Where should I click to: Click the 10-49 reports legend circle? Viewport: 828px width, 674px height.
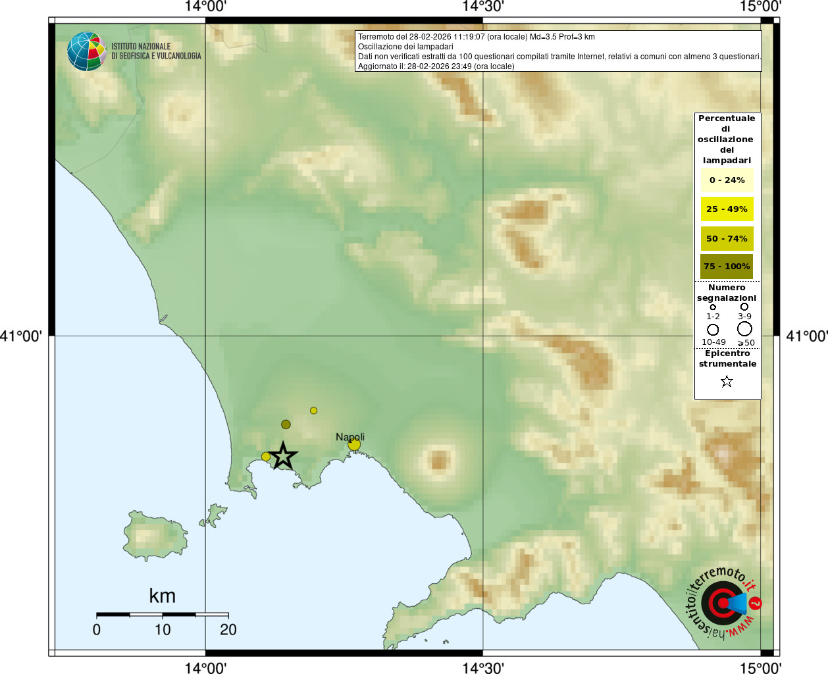coord(713,329)
